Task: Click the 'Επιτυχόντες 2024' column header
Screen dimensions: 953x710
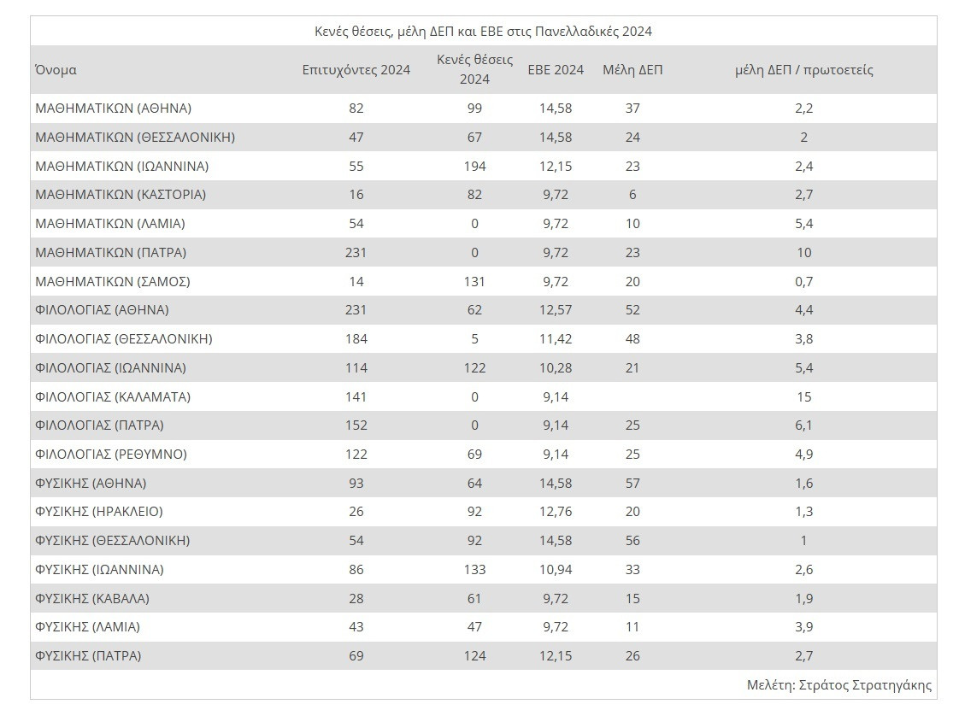Action: coord(356,70)
